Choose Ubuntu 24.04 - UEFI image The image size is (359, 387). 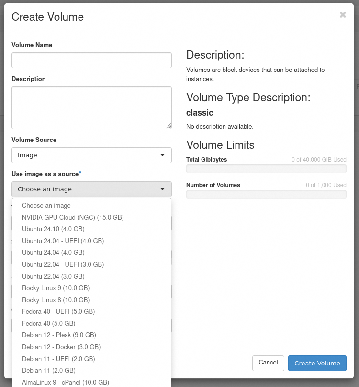[63, 241]
